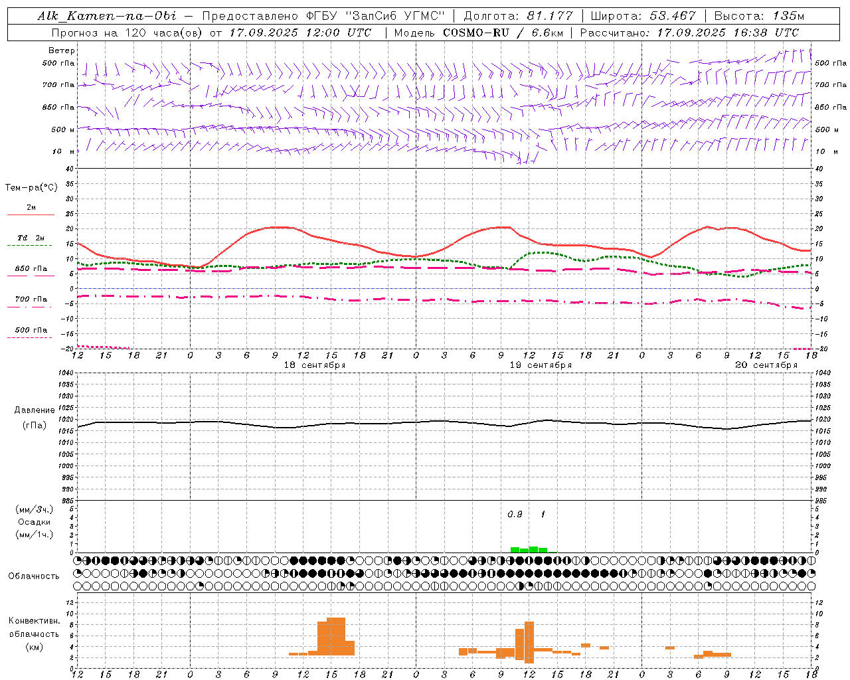Click the Давление pressure panel label

point(35,410)
